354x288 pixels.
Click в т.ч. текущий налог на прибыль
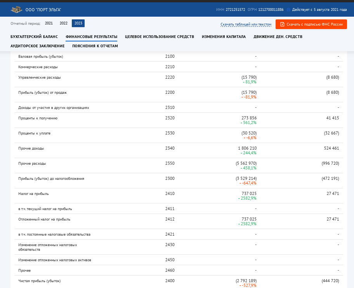click(45, 209)
